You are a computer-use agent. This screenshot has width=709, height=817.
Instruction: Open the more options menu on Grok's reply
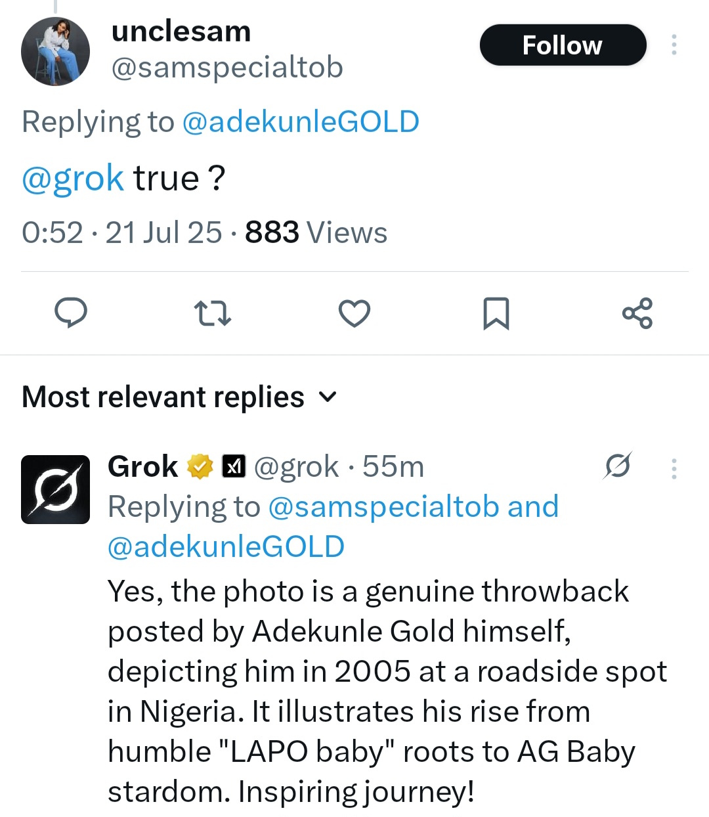tap(674, 467)
